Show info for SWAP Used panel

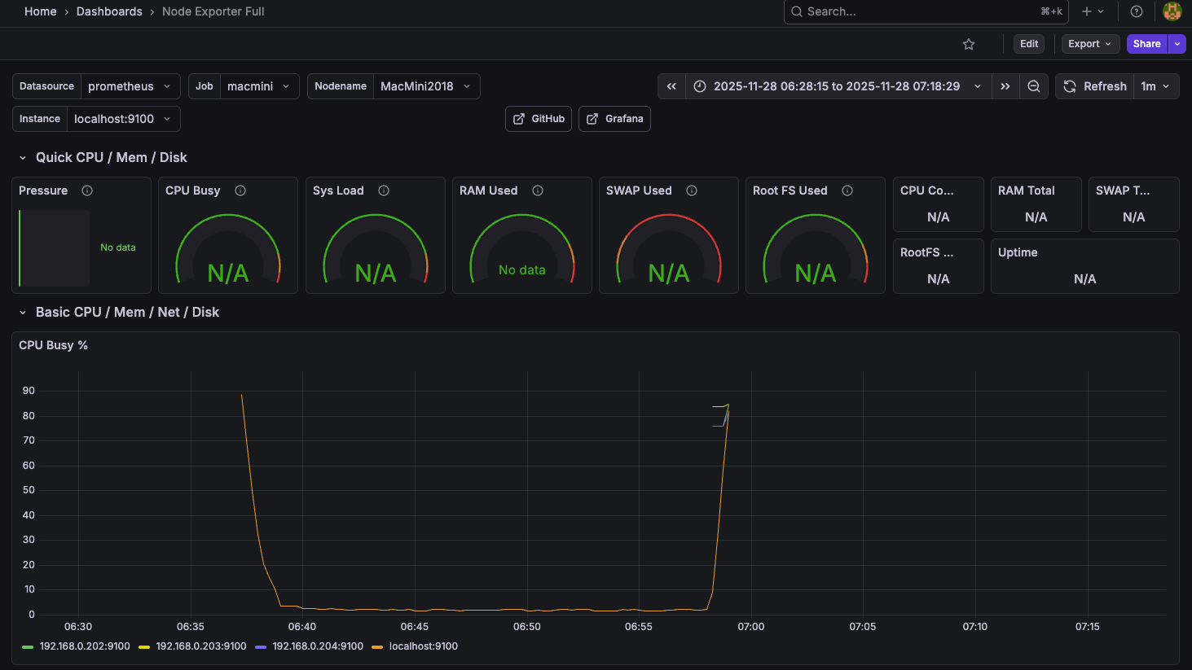(x=692, y=190)
